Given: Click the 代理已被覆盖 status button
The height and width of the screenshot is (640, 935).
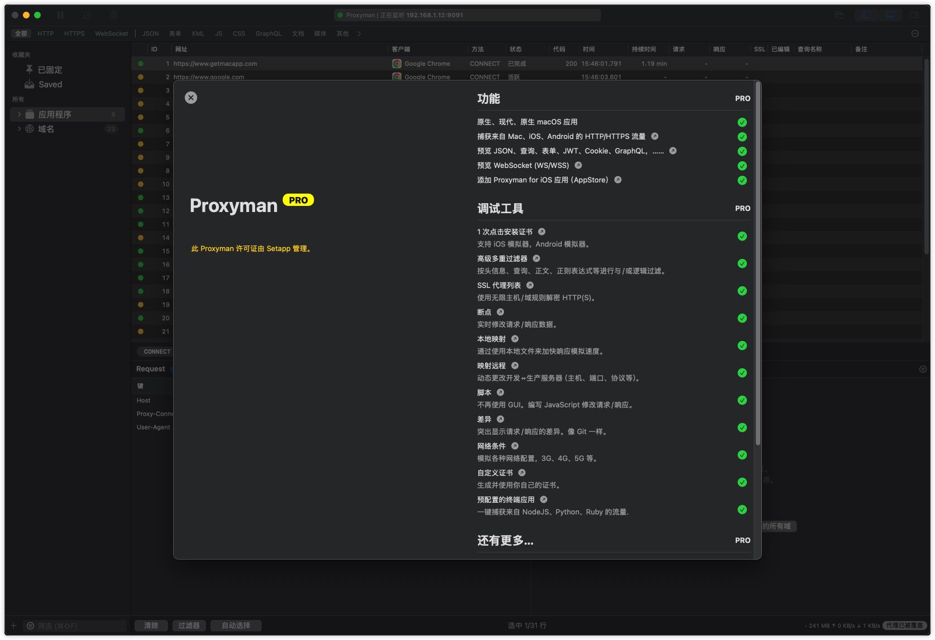Looking at the screenshot, I should pyautogui.click(x=905, y=625).
